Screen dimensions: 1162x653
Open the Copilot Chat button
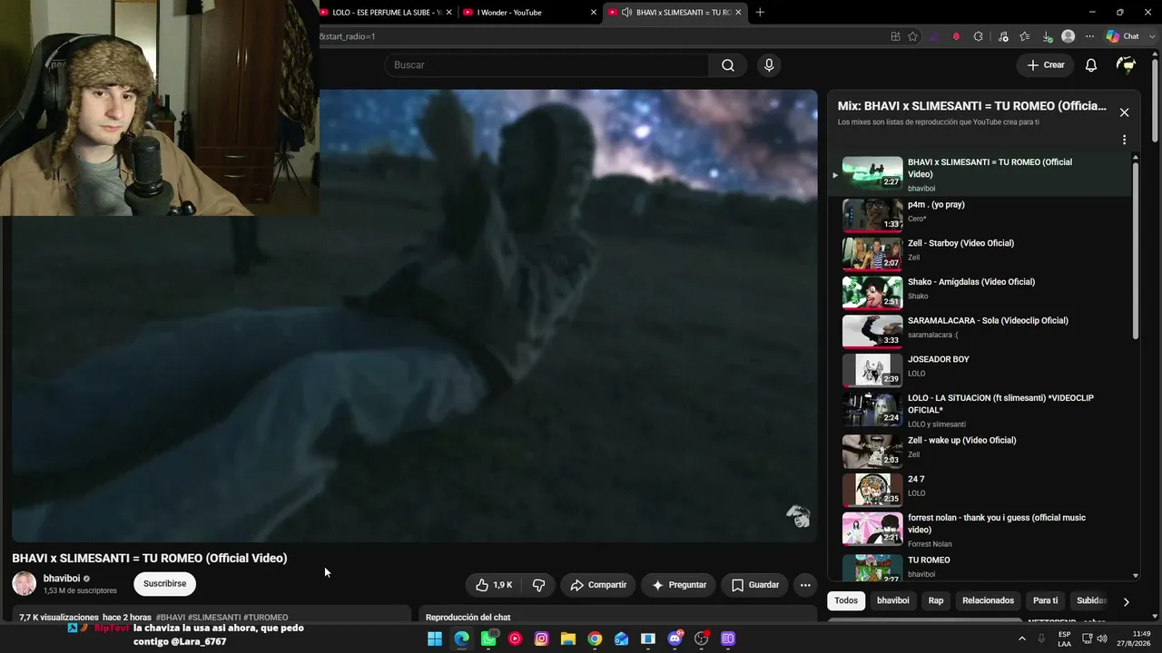1122,36
